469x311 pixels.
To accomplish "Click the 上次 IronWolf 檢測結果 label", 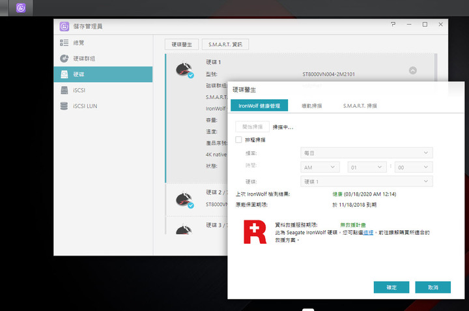I will 263,194.
